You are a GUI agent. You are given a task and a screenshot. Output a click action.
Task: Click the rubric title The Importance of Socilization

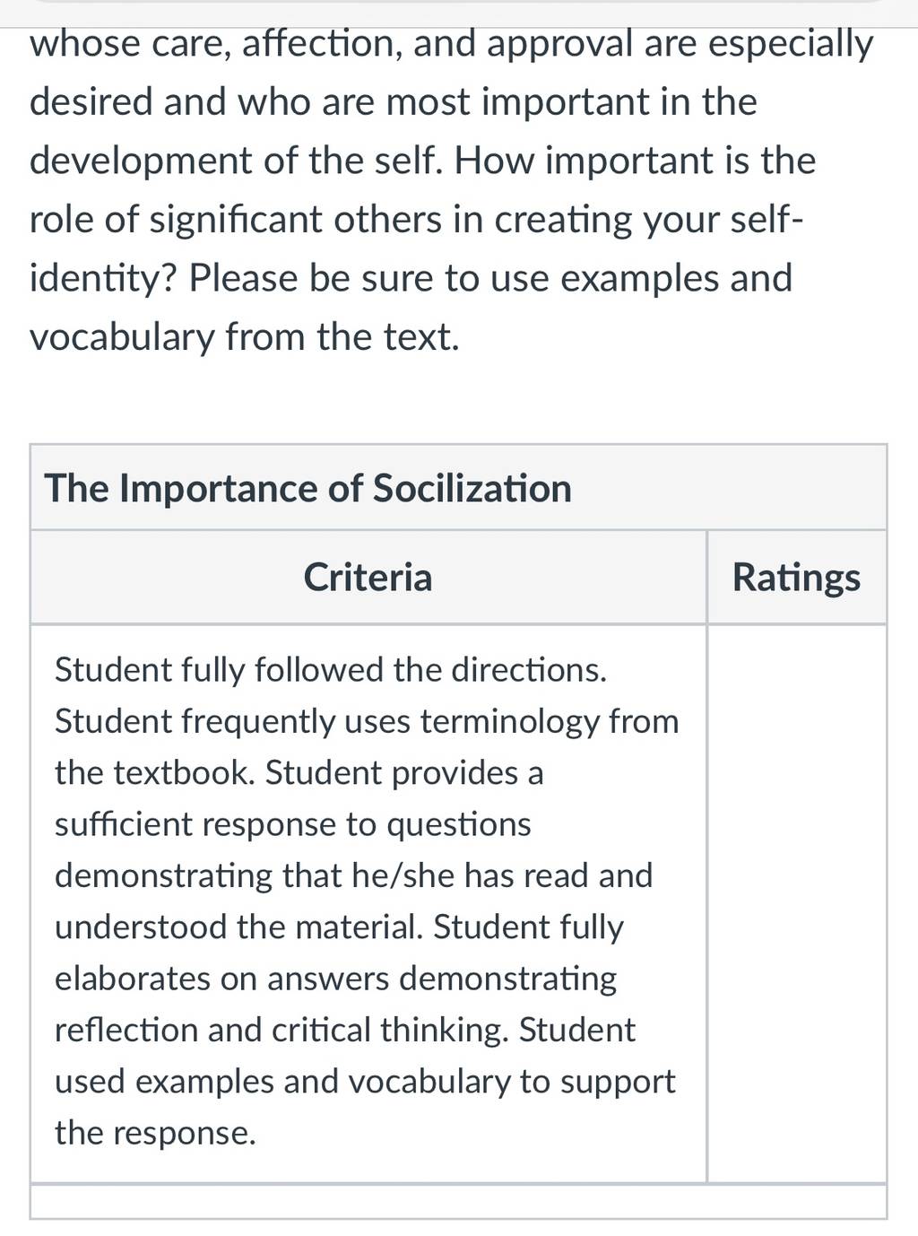click(307, 489)
